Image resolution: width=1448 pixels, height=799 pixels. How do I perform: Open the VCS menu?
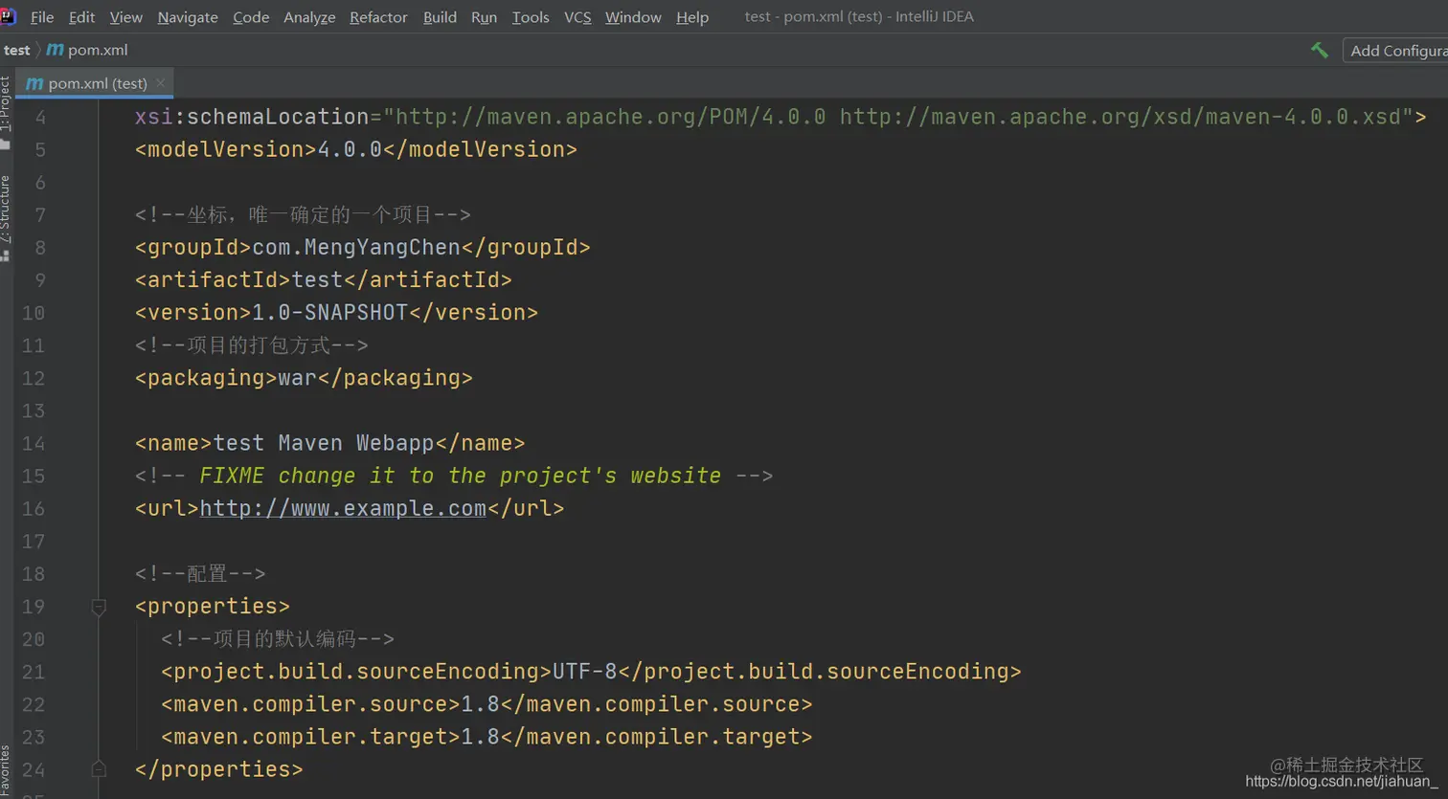[x=577, y=17]
